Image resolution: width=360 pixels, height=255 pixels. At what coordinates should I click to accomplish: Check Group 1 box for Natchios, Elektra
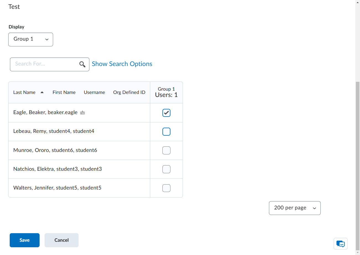(x=166, y=169)
